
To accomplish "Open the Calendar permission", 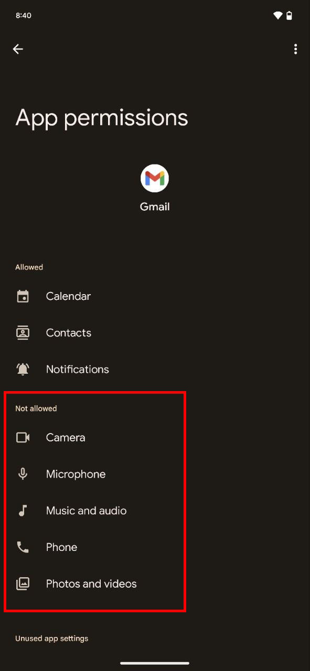I will 155,296.
